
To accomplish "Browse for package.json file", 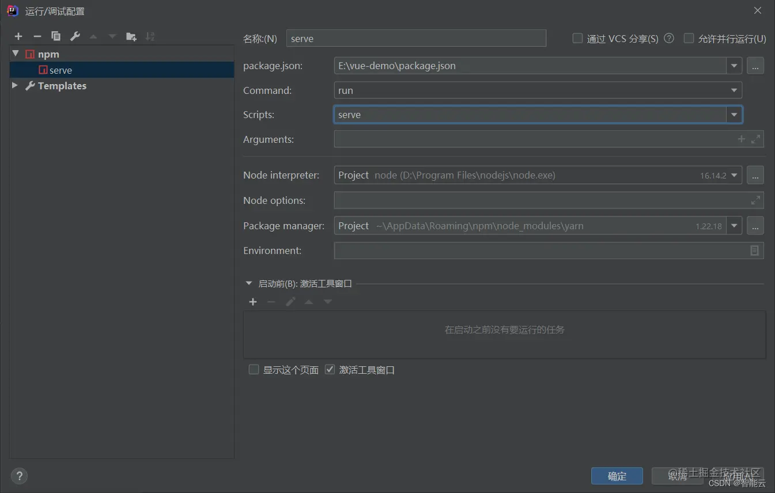I will (x=755, y=66).
